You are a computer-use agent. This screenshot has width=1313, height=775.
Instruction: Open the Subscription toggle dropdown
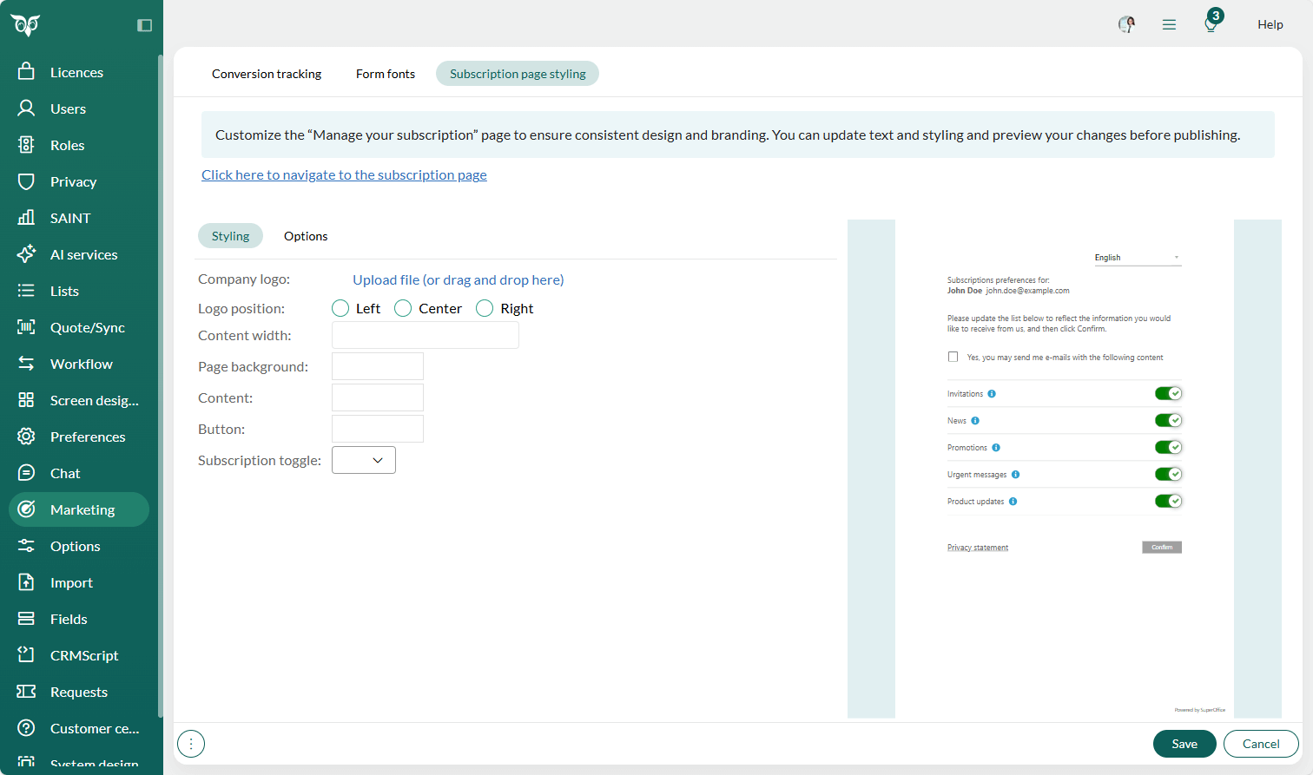click(363, 460)
